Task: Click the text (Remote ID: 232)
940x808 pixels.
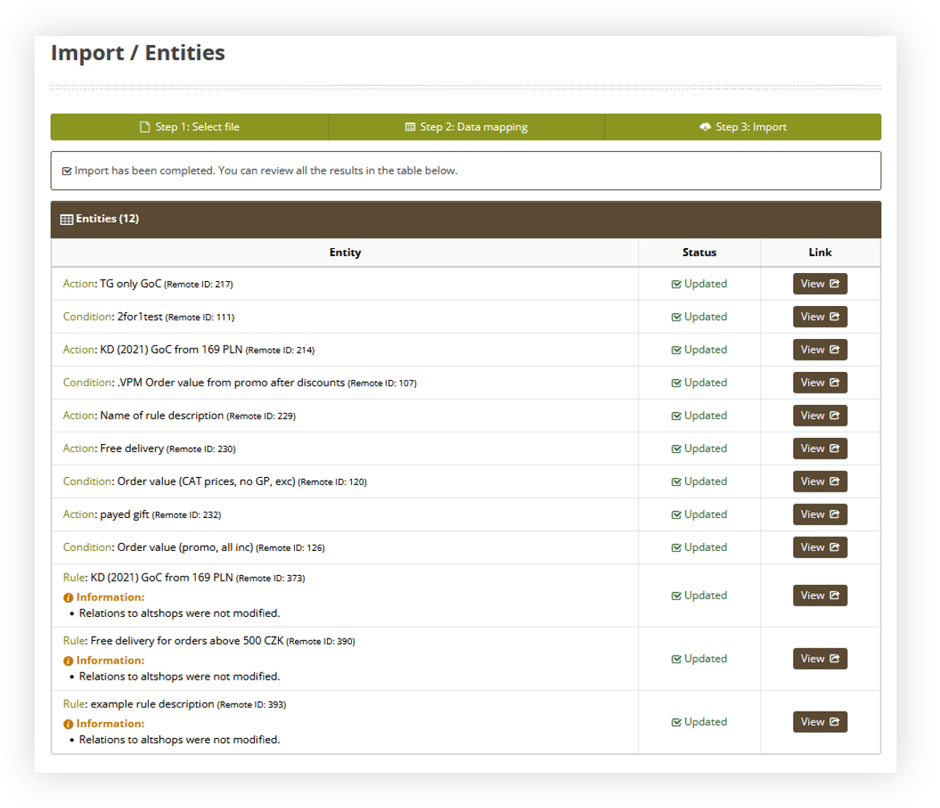Action: pyautogui.click(x=186, y=515)
